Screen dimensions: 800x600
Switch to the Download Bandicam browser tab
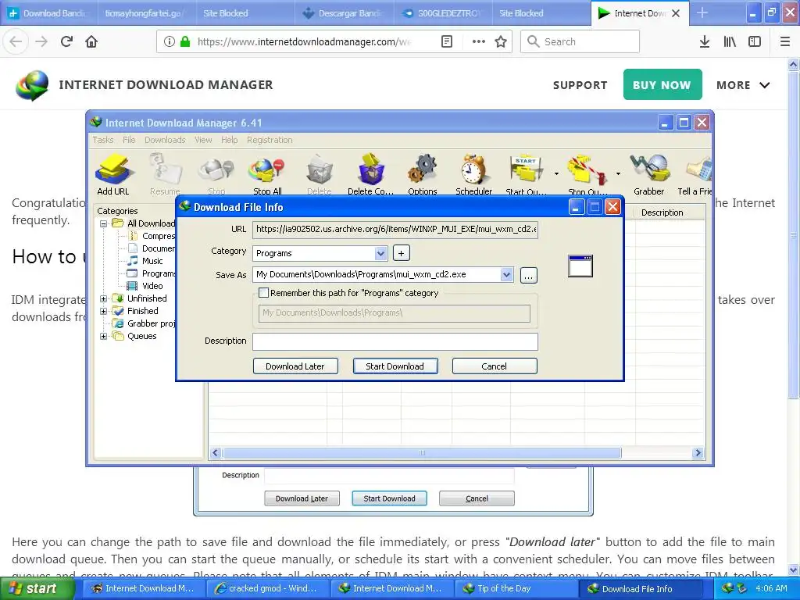(47, 13)
